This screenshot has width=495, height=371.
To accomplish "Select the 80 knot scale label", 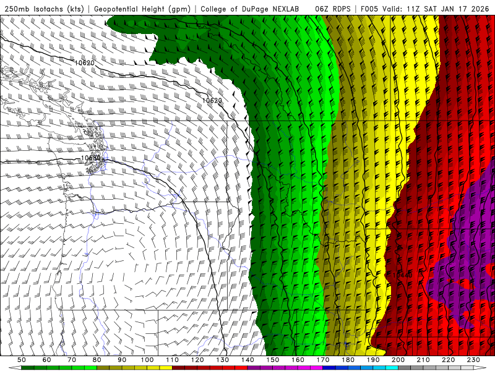I will click(97, 360).
